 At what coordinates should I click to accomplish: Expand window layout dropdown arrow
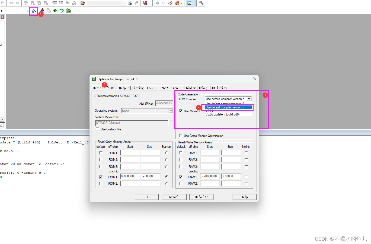click(x=194, y=3)
